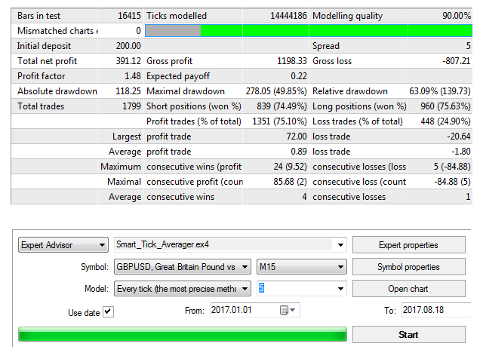Click the Symbol properties button
The image size is (483, 362).
tap(408, 267)
